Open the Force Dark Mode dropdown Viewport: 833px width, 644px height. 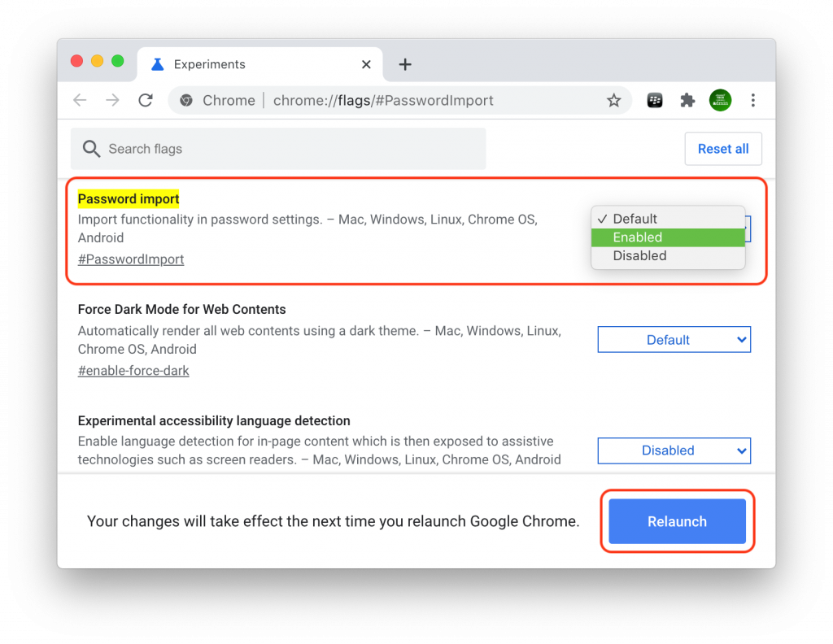click(674, 340)
